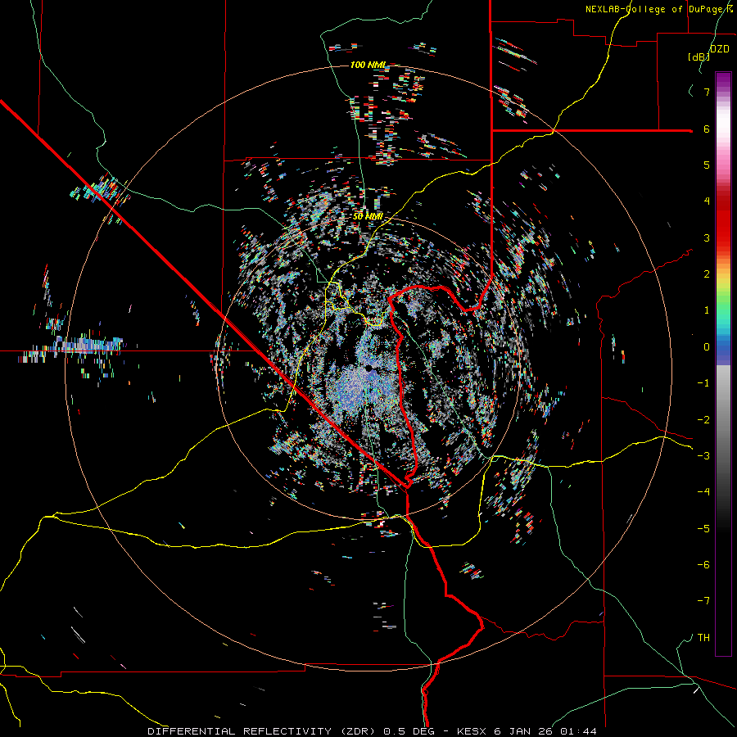Click the 4 value on the color scale
The width and height of the screenshot is (737, 737).
(x=707, y=201)
